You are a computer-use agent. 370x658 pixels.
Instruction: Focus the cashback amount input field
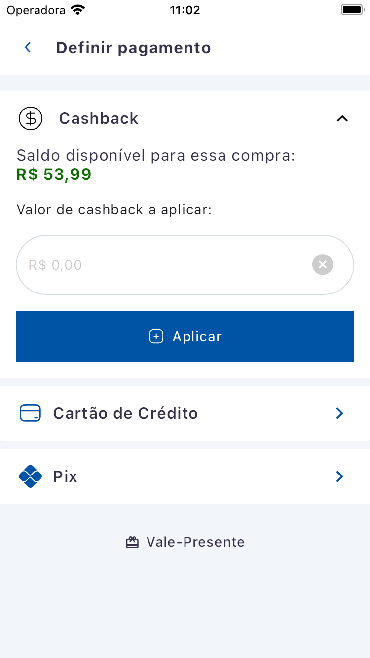[163, 265]
